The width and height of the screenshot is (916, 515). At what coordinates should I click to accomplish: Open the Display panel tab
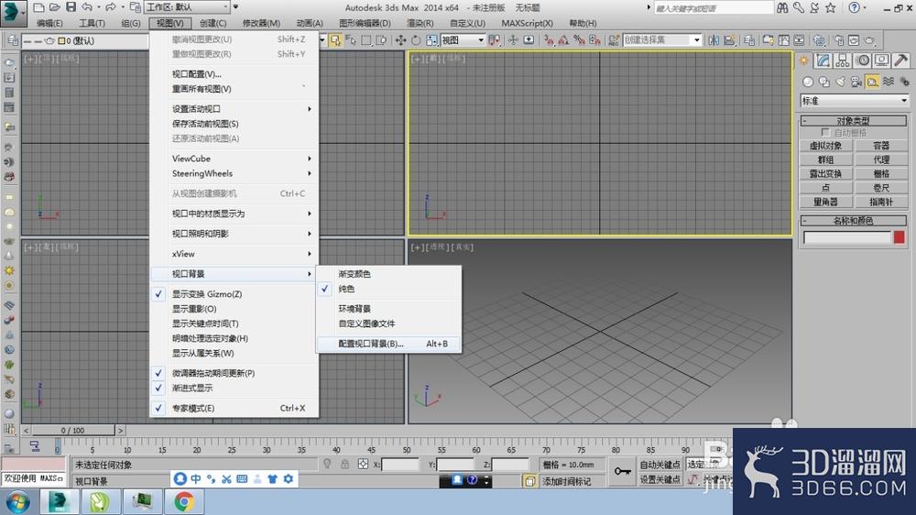tap(881, 60)
